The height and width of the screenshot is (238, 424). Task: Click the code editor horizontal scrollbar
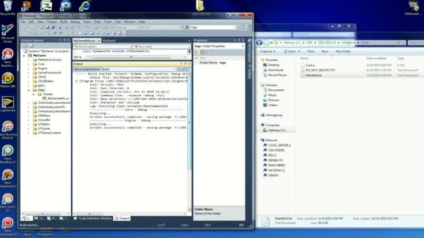click(131, 57)
